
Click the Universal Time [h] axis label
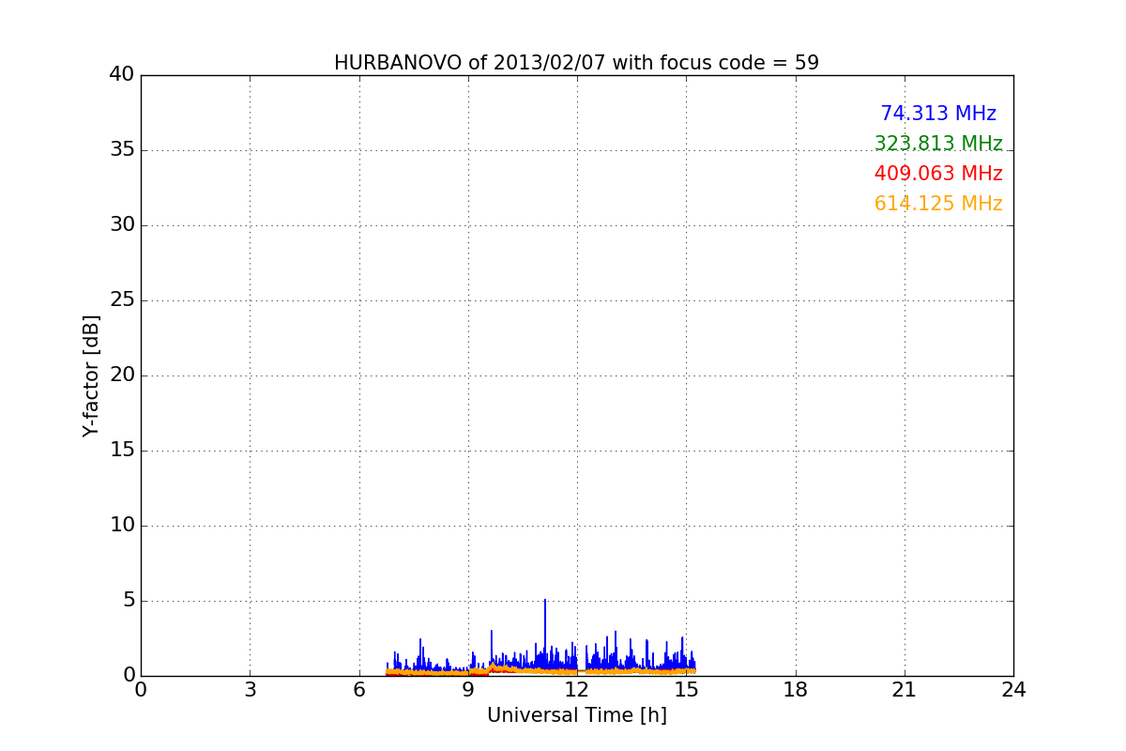(x=576, y=715)
